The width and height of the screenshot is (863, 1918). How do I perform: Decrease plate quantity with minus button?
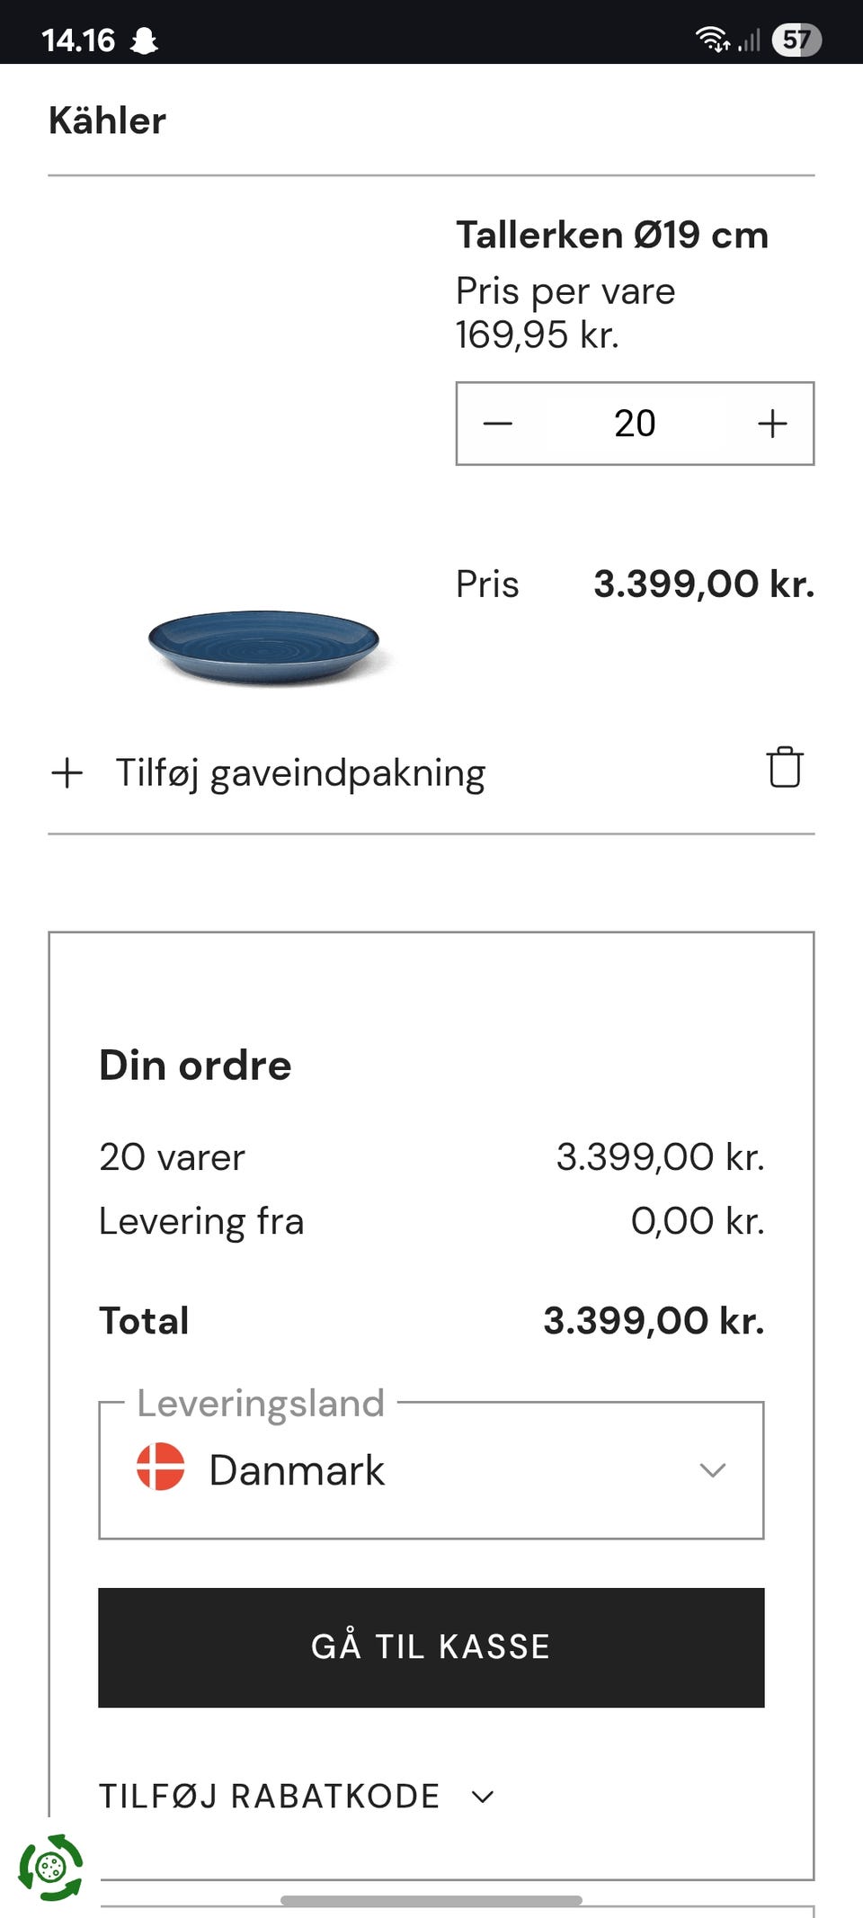[498, 424]
